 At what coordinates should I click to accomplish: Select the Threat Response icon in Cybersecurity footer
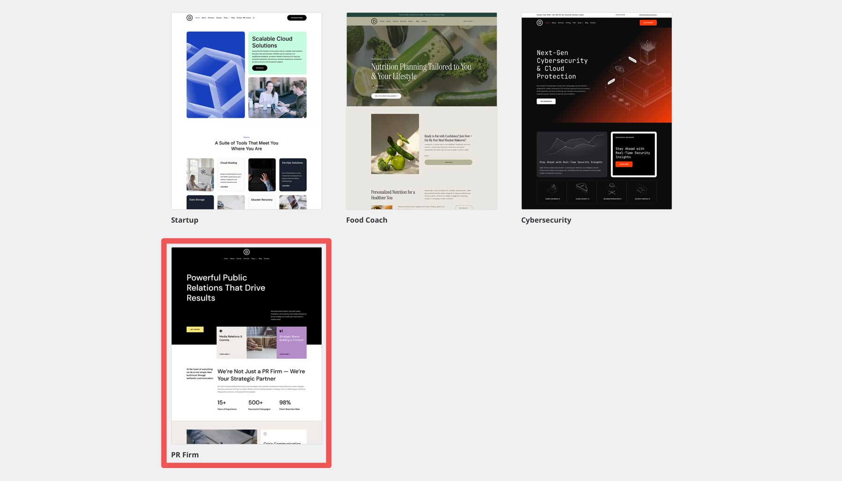pyautogui.click(x=552, y=188)
